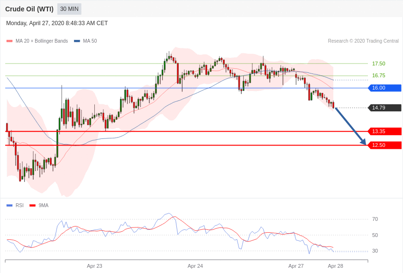Screen dimensions: 403x273
Task: Click the black 14.79 current price tag
Action: (385, 108)
